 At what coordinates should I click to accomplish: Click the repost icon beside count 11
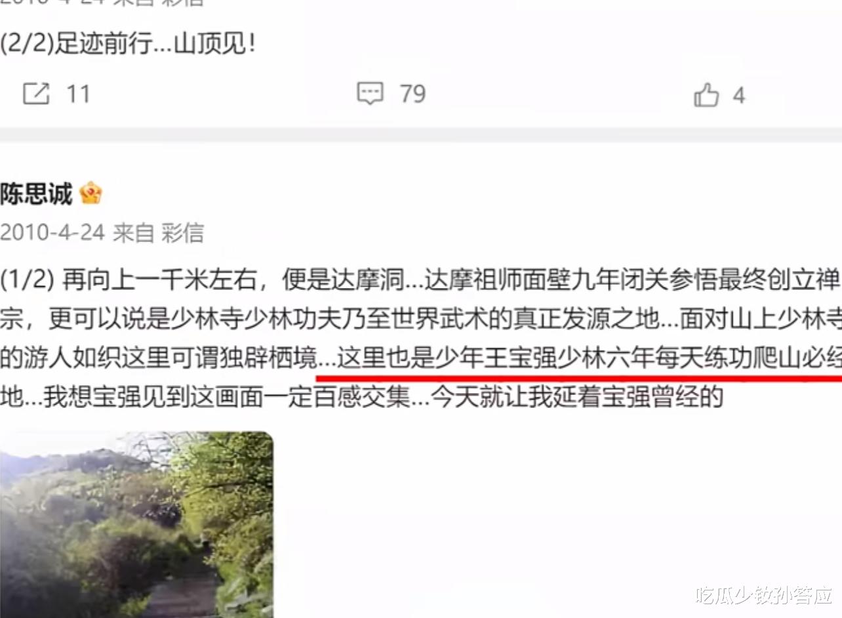(x=36, y=94)
